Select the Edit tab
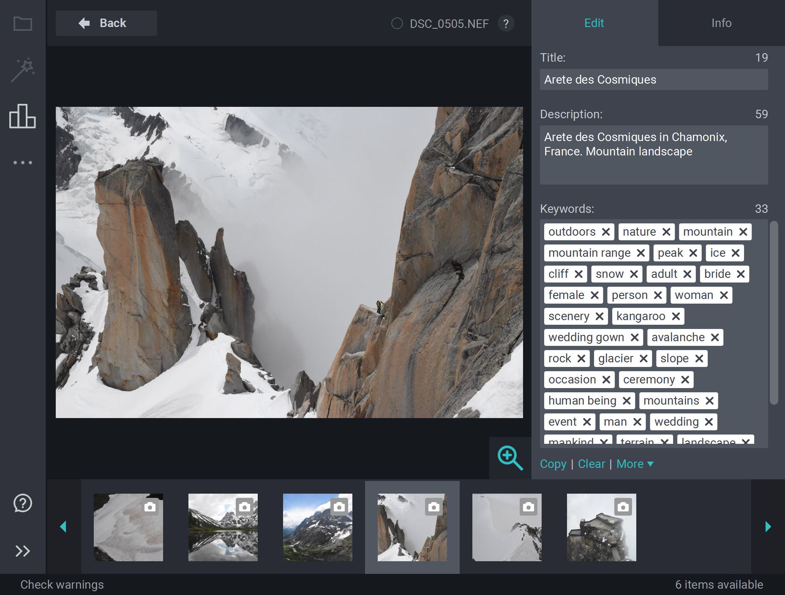785x595 pixels. 594,23
